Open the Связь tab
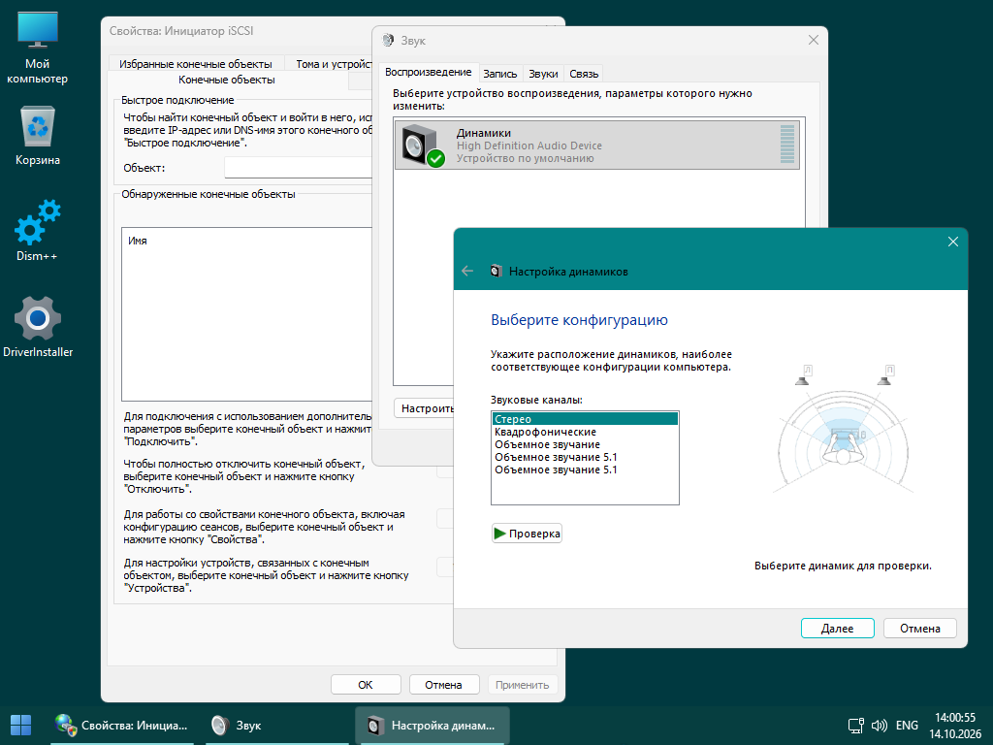The width and height of the screenshot is (993, 745). point(584,74)
